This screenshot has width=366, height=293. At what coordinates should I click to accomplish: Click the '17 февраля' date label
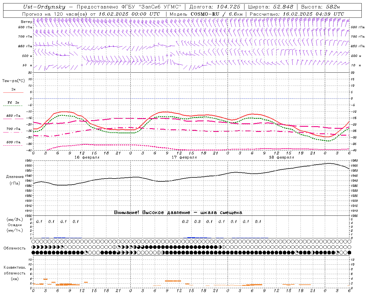tap(184, 157)
